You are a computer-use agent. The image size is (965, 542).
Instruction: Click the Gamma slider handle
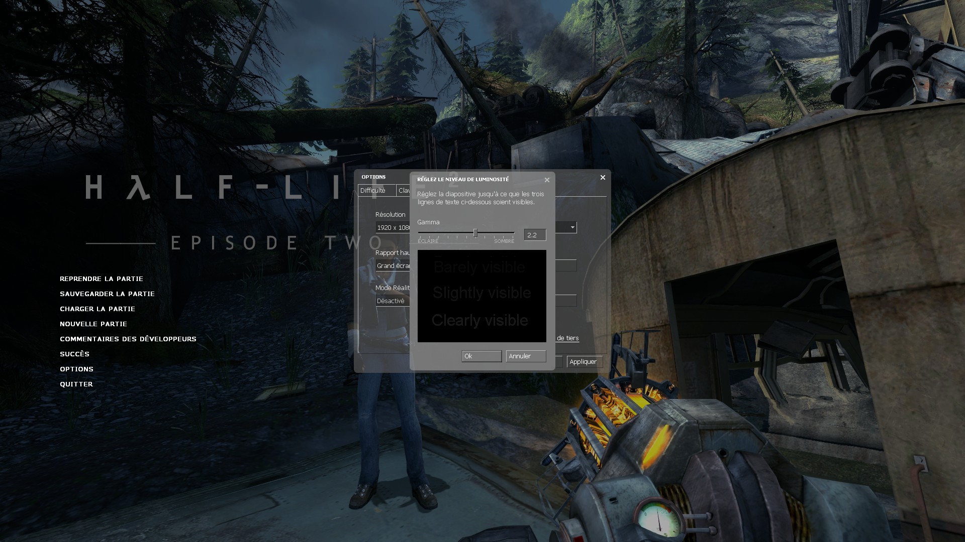[475, 233]
